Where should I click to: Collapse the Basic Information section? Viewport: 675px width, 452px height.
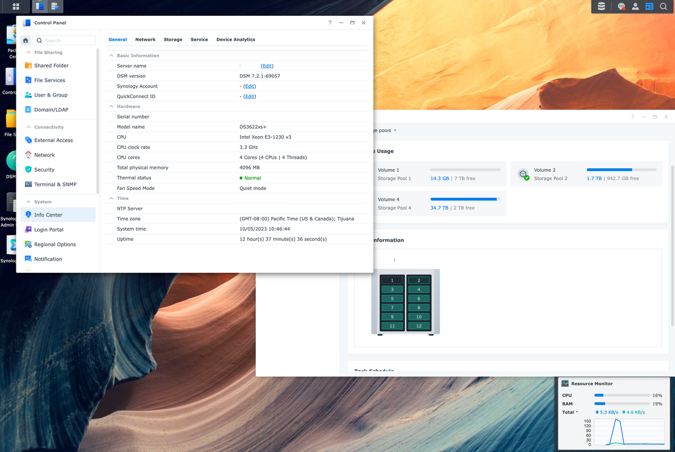click(x=112, y=55)
